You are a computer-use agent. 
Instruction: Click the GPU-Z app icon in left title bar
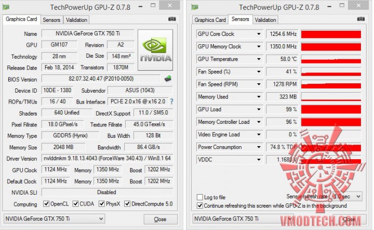pos(6,7)
